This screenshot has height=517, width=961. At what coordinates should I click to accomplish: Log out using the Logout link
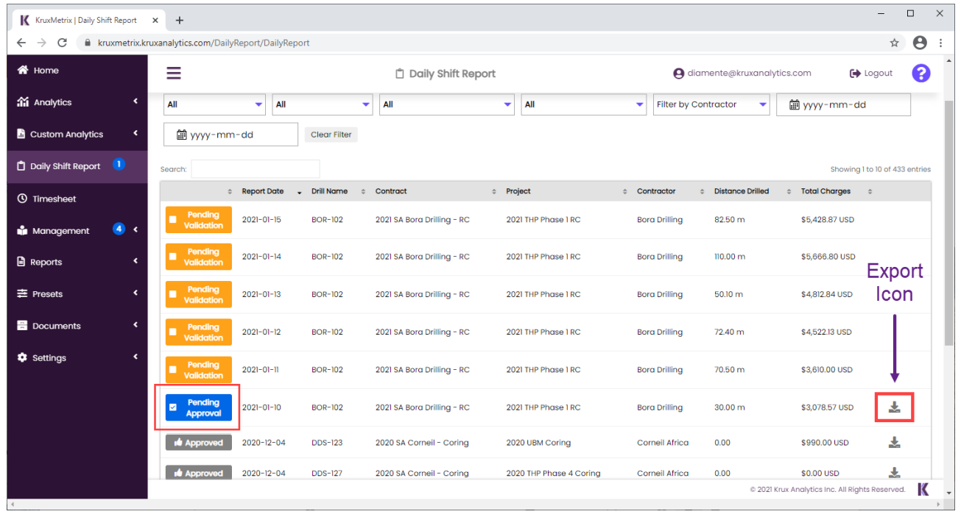[x=871, y=74]
